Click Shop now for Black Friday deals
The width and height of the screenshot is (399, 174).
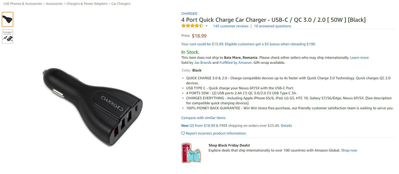[x=349, y=150]
